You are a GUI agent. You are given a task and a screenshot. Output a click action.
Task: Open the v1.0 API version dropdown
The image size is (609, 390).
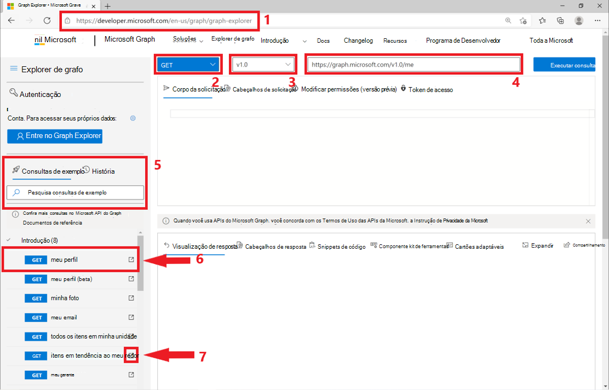click(x=263, y=64)
